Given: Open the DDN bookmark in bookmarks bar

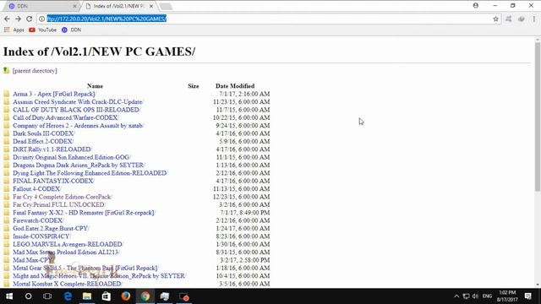Looking at the screenshot, I should 71,30.
